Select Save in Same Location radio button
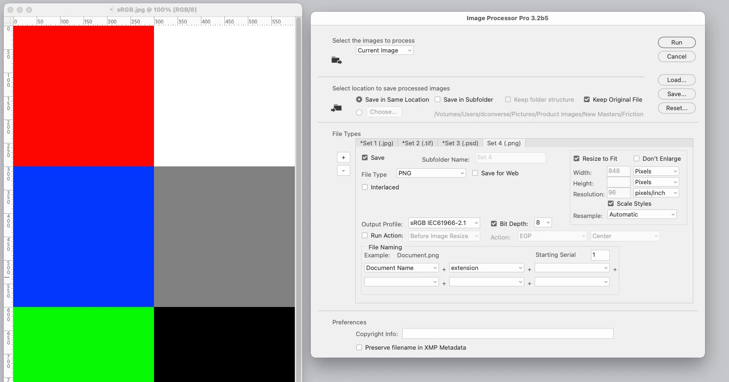This screenshot has height=382, width=729. [359, 99]
